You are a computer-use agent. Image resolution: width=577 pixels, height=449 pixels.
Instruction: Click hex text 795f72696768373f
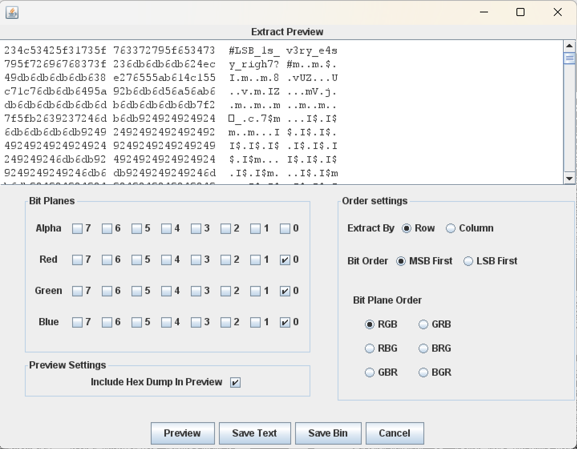click(x=55, y=64)
